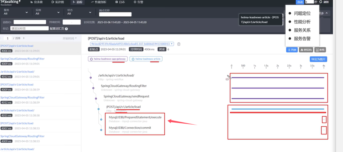
Task: Click the /article/api/v1/article/load/ purple duration bar
Action: click(x=278, y=78)
